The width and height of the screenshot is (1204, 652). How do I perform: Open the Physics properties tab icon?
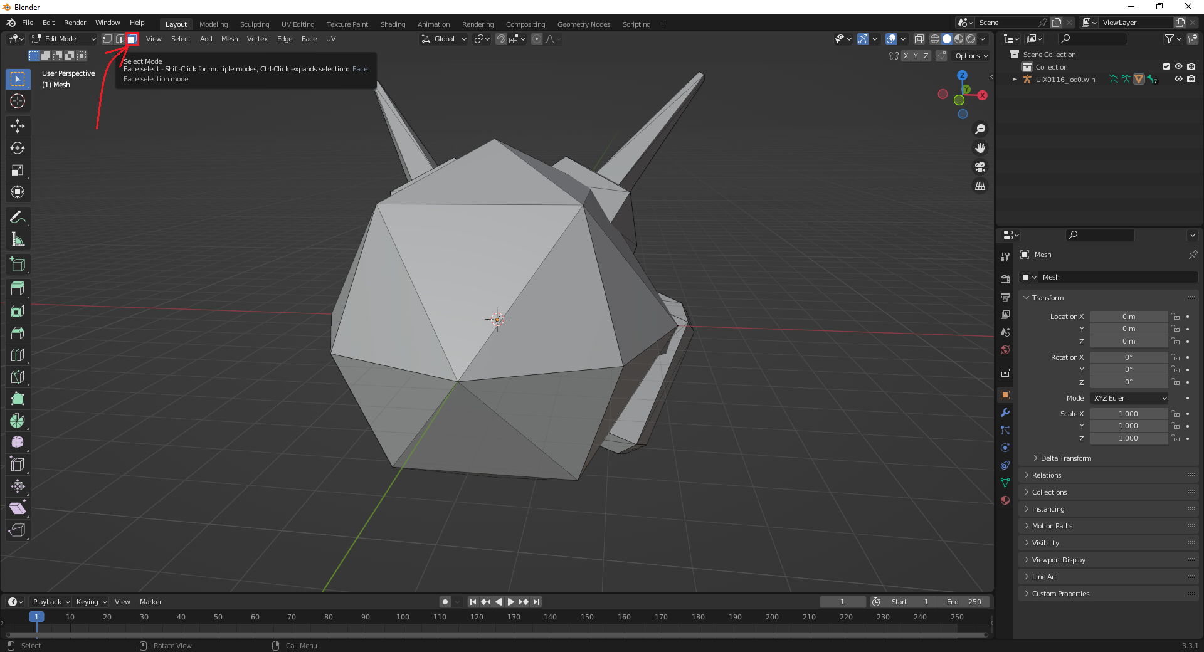tap(1005, 448)
